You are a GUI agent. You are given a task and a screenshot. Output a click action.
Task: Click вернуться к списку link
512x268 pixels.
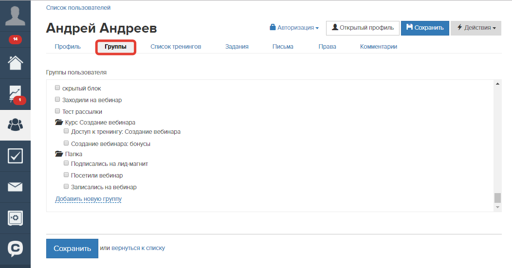[138, 248]
